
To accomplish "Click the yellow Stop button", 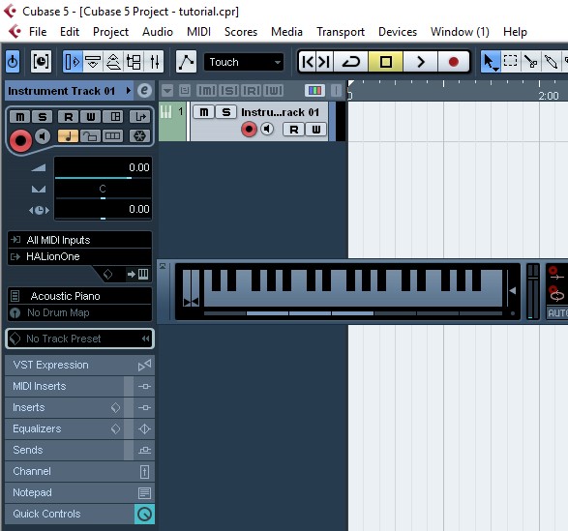I will 385,62.
